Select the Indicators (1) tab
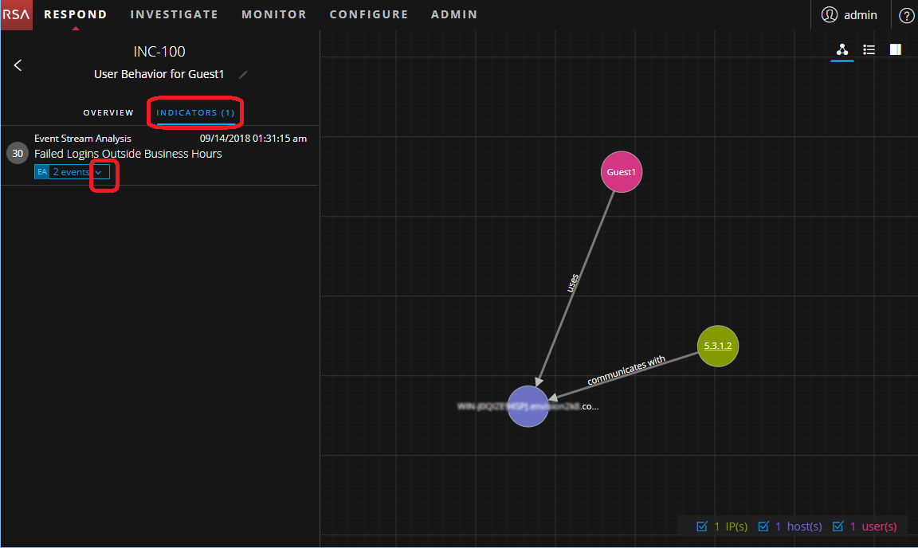Viewport: 918px width, 548px height. 195,113
